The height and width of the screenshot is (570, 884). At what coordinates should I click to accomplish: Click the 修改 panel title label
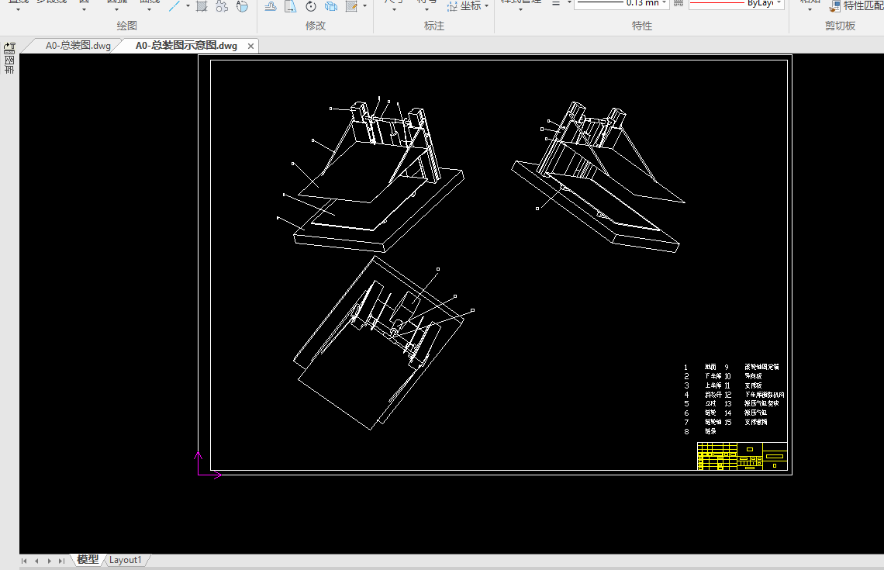click(316, 26)
